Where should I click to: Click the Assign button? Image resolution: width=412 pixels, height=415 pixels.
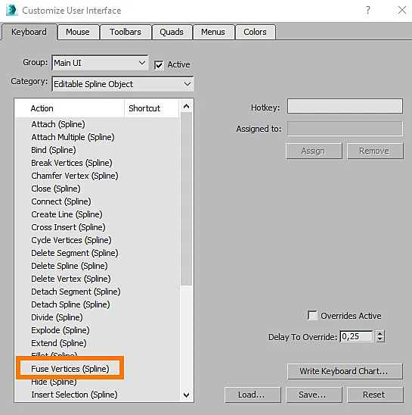pyautogui.click(x=314, y=151)
